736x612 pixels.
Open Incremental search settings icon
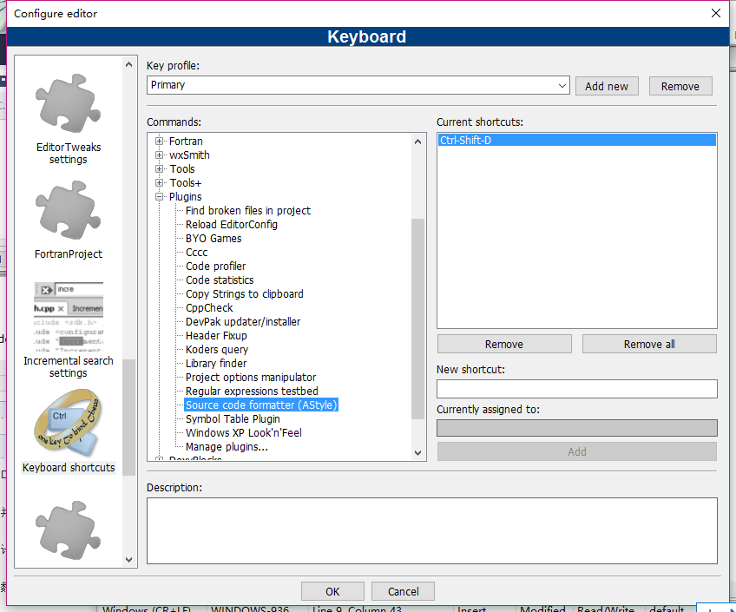coord(69,316)
